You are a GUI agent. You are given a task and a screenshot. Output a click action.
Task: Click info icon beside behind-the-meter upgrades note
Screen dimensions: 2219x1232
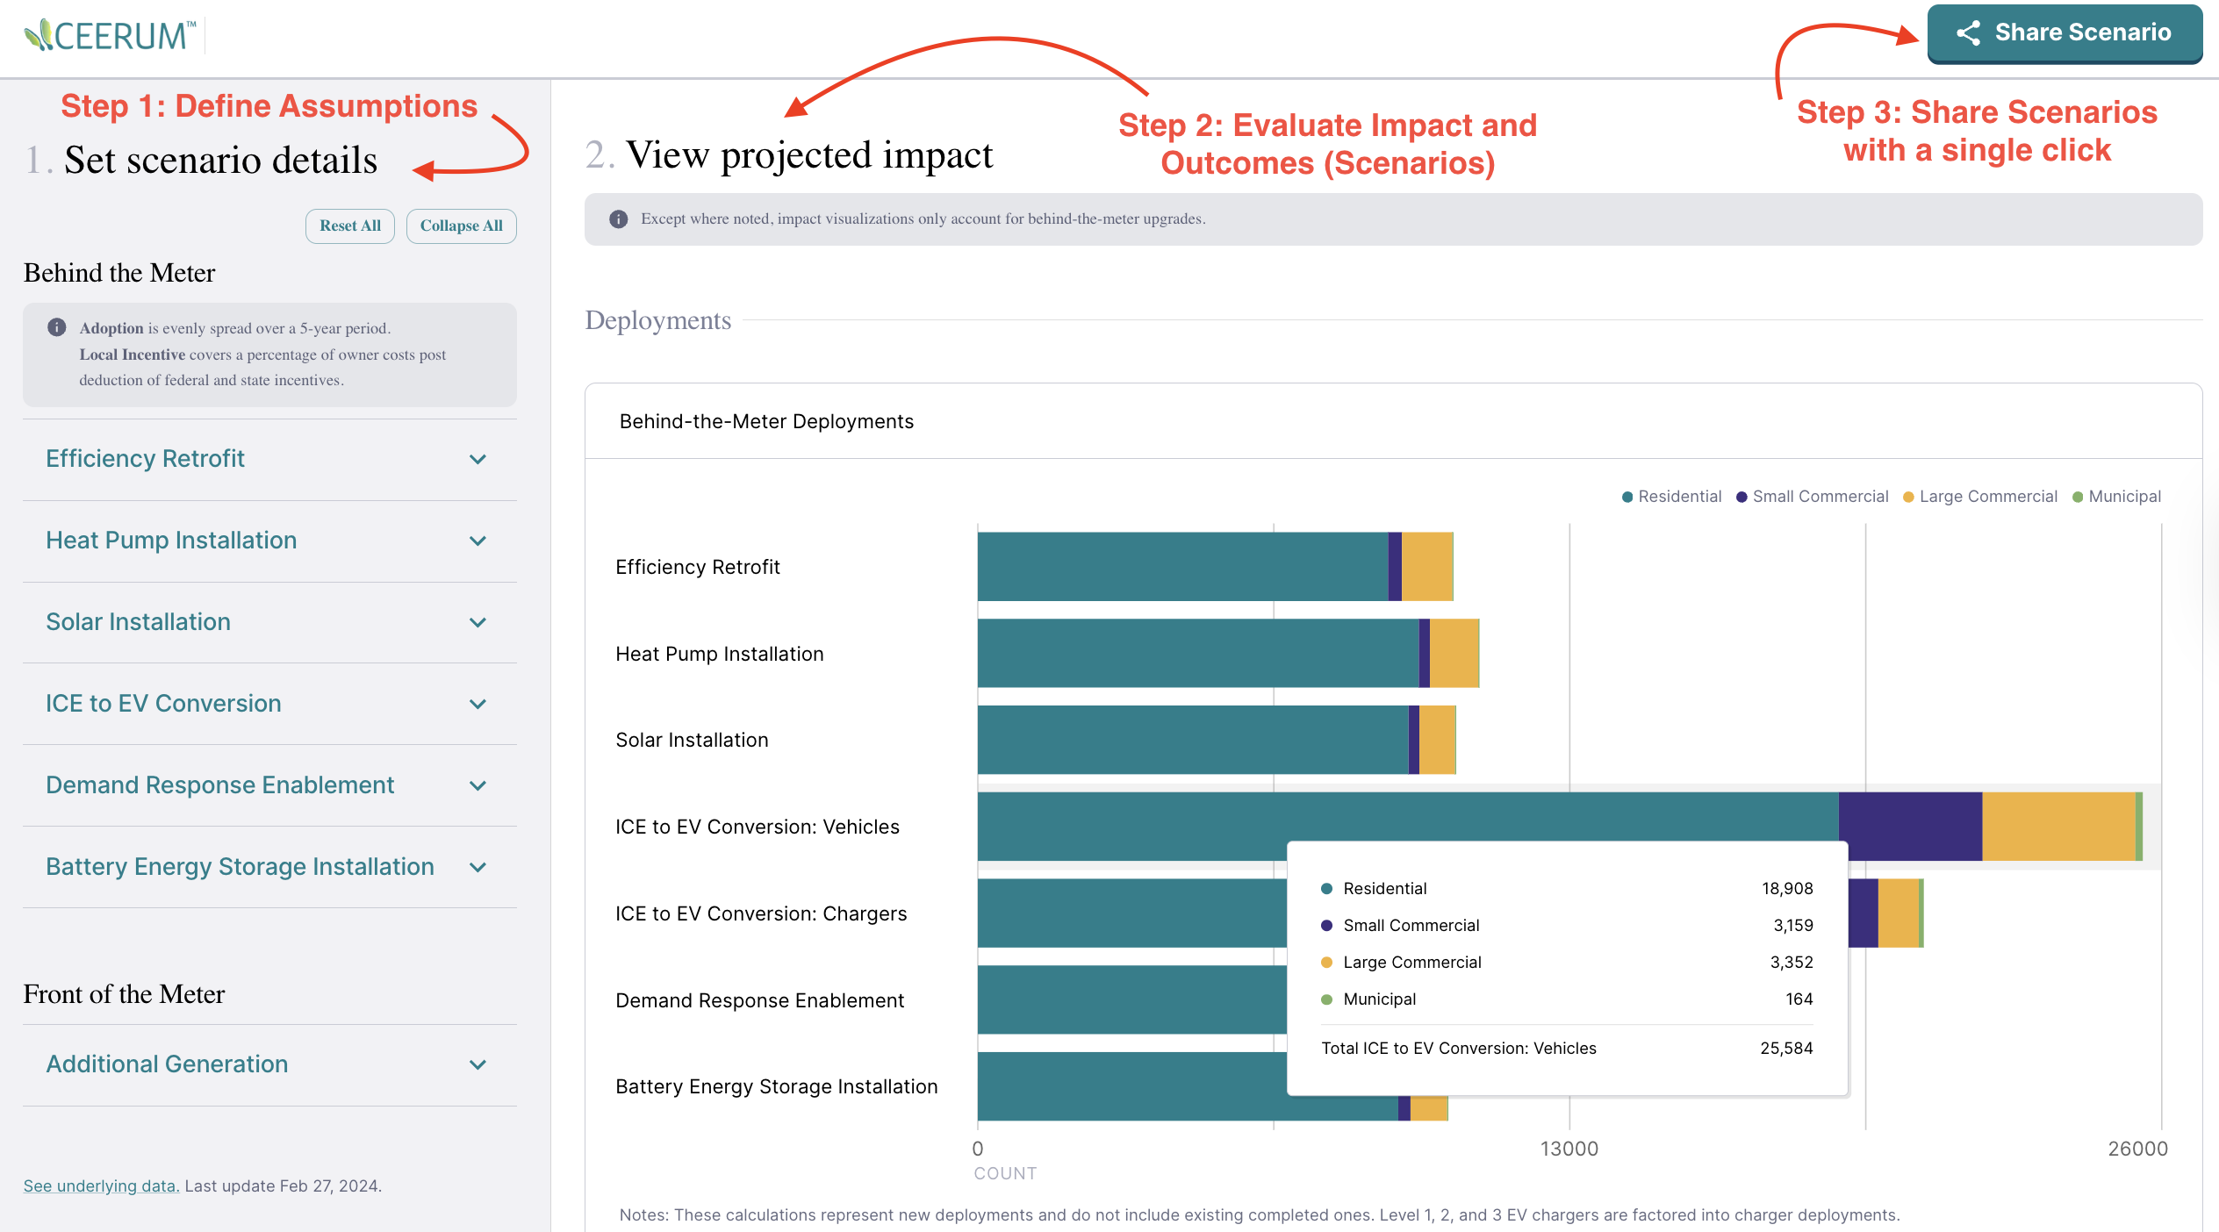coord(619,218)
